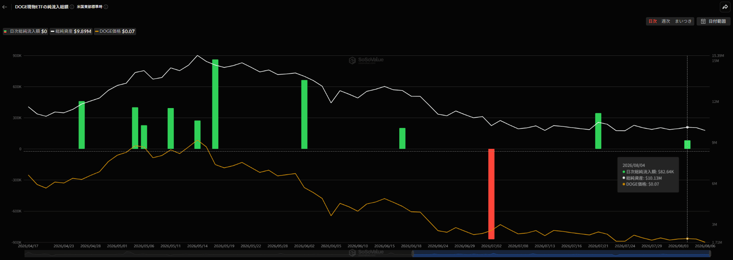Screen dimensions: 733x260
Task: Click the tallest green bar near 2026/05/19
Action: point(215,104)
